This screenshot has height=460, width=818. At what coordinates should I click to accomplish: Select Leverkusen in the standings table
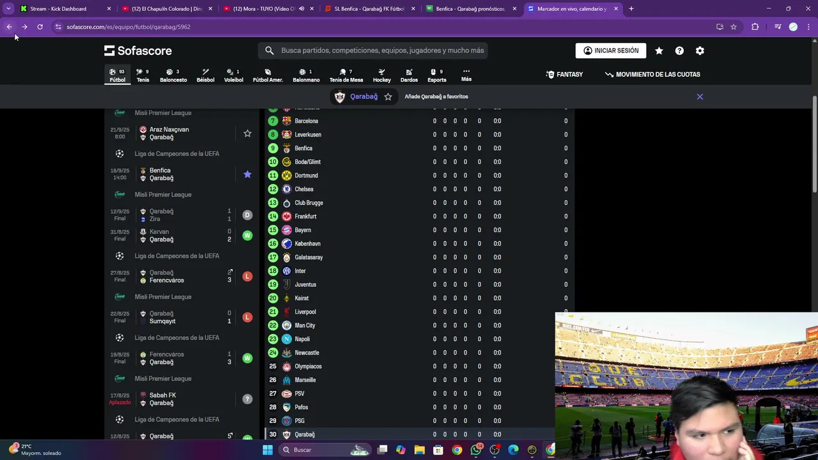click(x=419, y=135)
